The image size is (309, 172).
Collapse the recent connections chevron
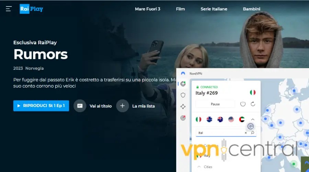coord(253,119)
